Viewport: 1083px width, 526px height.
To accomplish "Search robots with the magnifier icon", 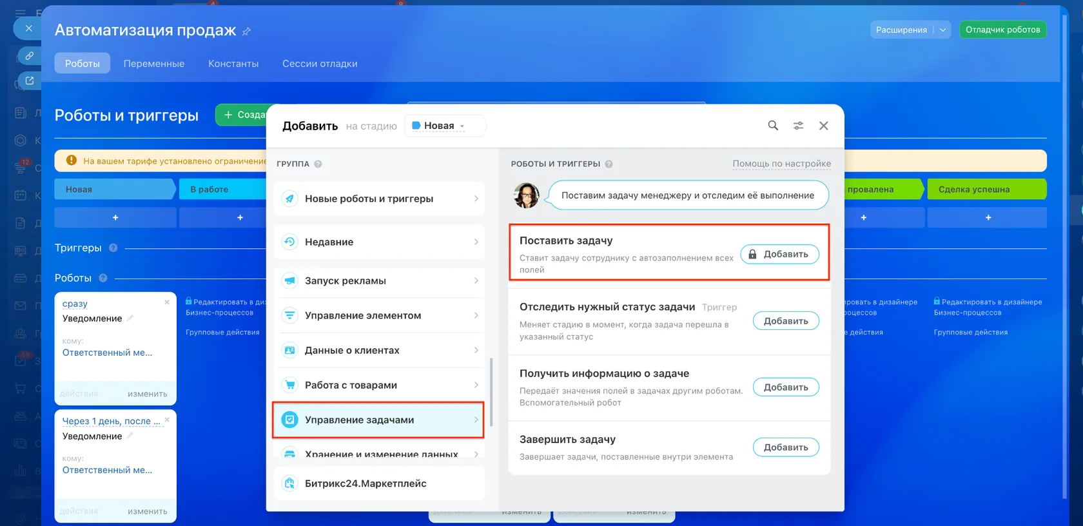I will [773, 126].
